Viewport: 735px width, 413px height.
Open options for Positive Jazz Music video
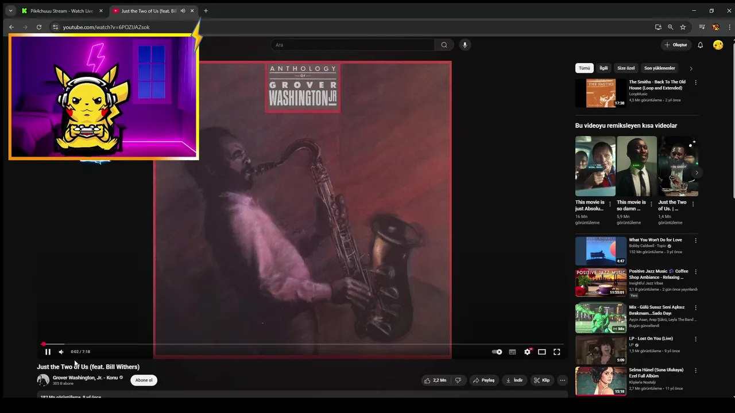tap(696, 272)
